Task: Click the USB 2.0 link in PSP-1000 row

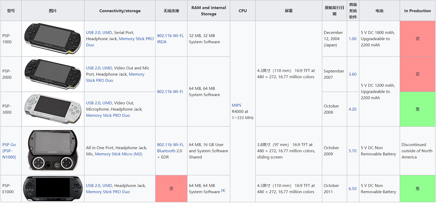Action: pos(93,32)
